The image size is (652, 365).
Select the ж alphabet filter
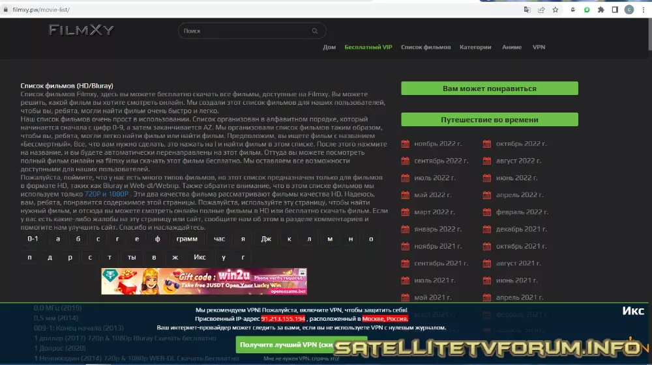(x=175, y=257)
